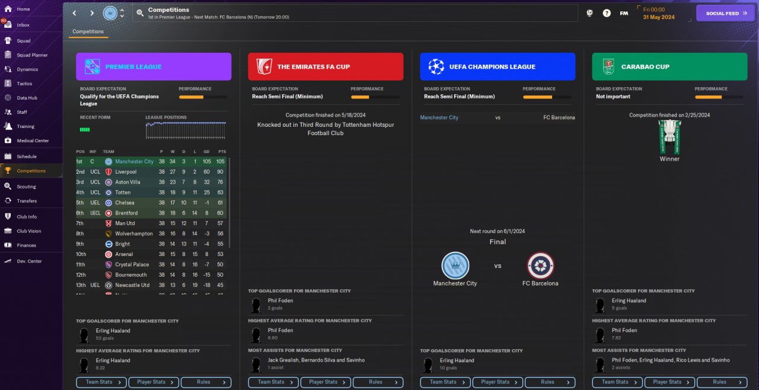759x390 pixels.
Task: Expand the club selector arrows beside badge
Action: [122, 13]
